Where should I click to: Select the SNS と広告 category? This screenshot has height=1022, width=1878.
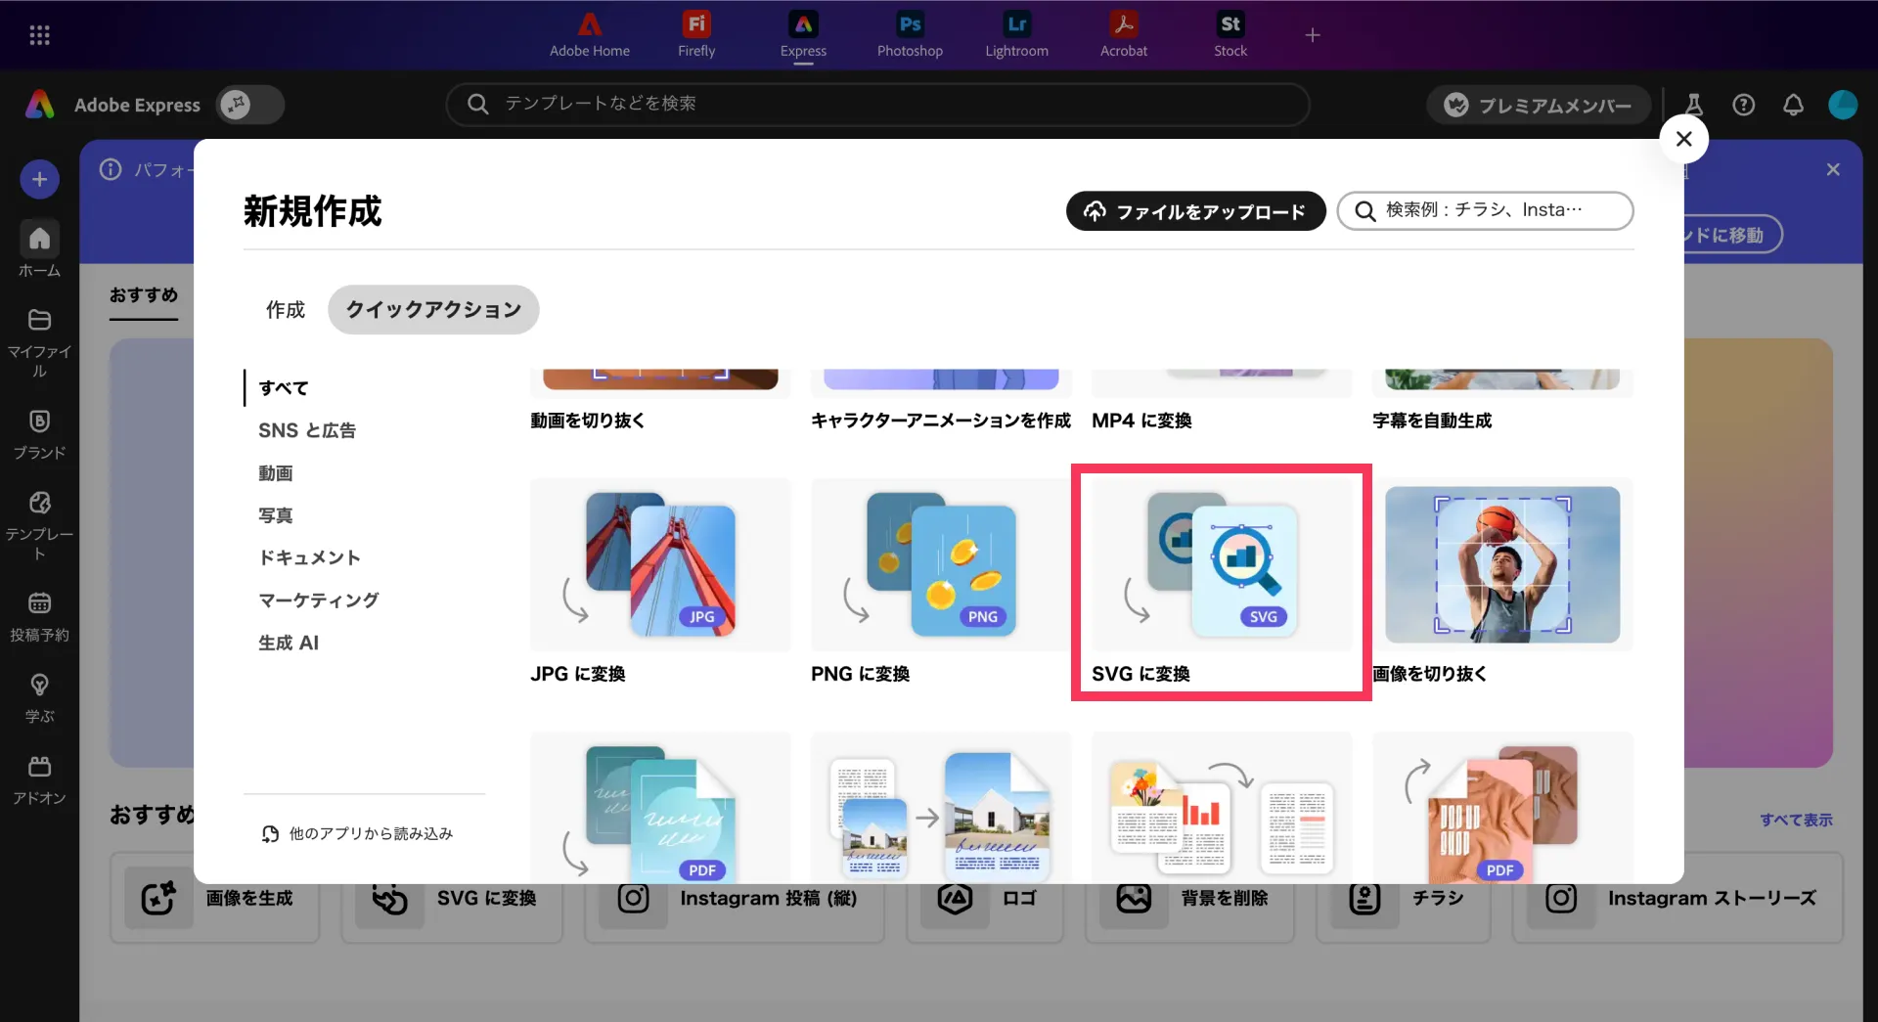(x=306, y=430)
